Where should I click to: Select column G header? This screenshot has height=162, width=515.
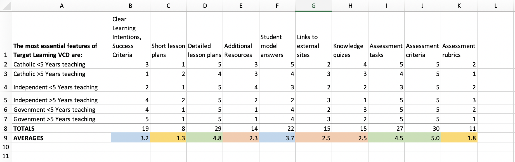313,5
